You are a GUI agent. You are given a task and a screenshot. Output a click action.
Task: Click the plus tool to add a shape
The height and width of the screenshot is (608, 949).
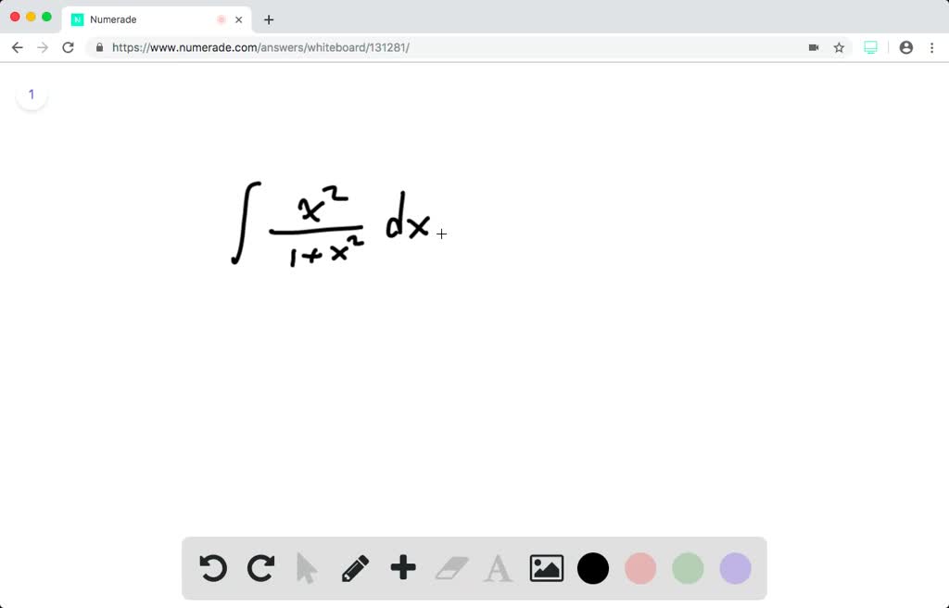coord(402,568)
